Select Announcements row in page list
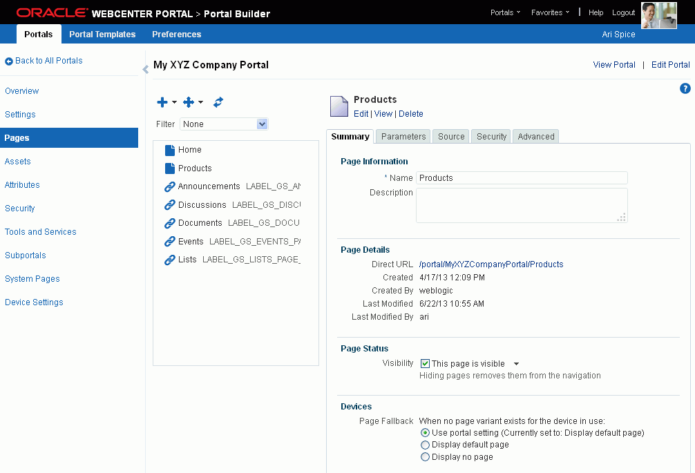Screen dimensions: 695x473 coord(232,186)
